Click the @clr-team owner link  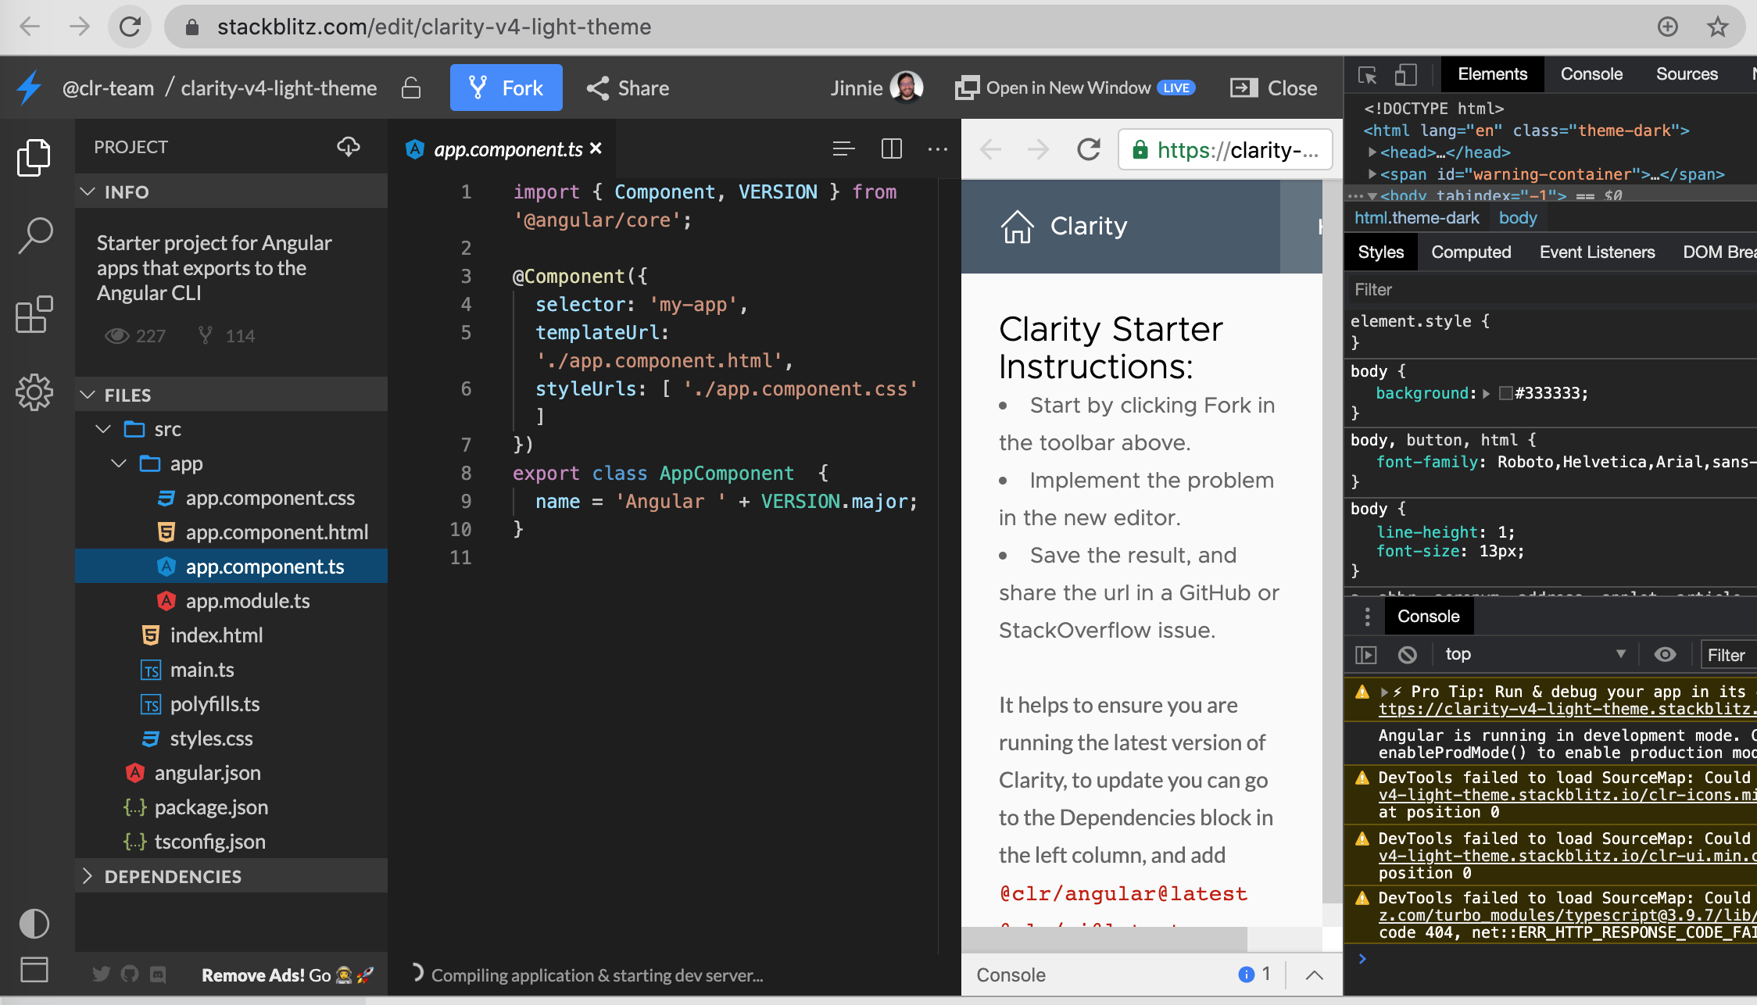(108, 88)
